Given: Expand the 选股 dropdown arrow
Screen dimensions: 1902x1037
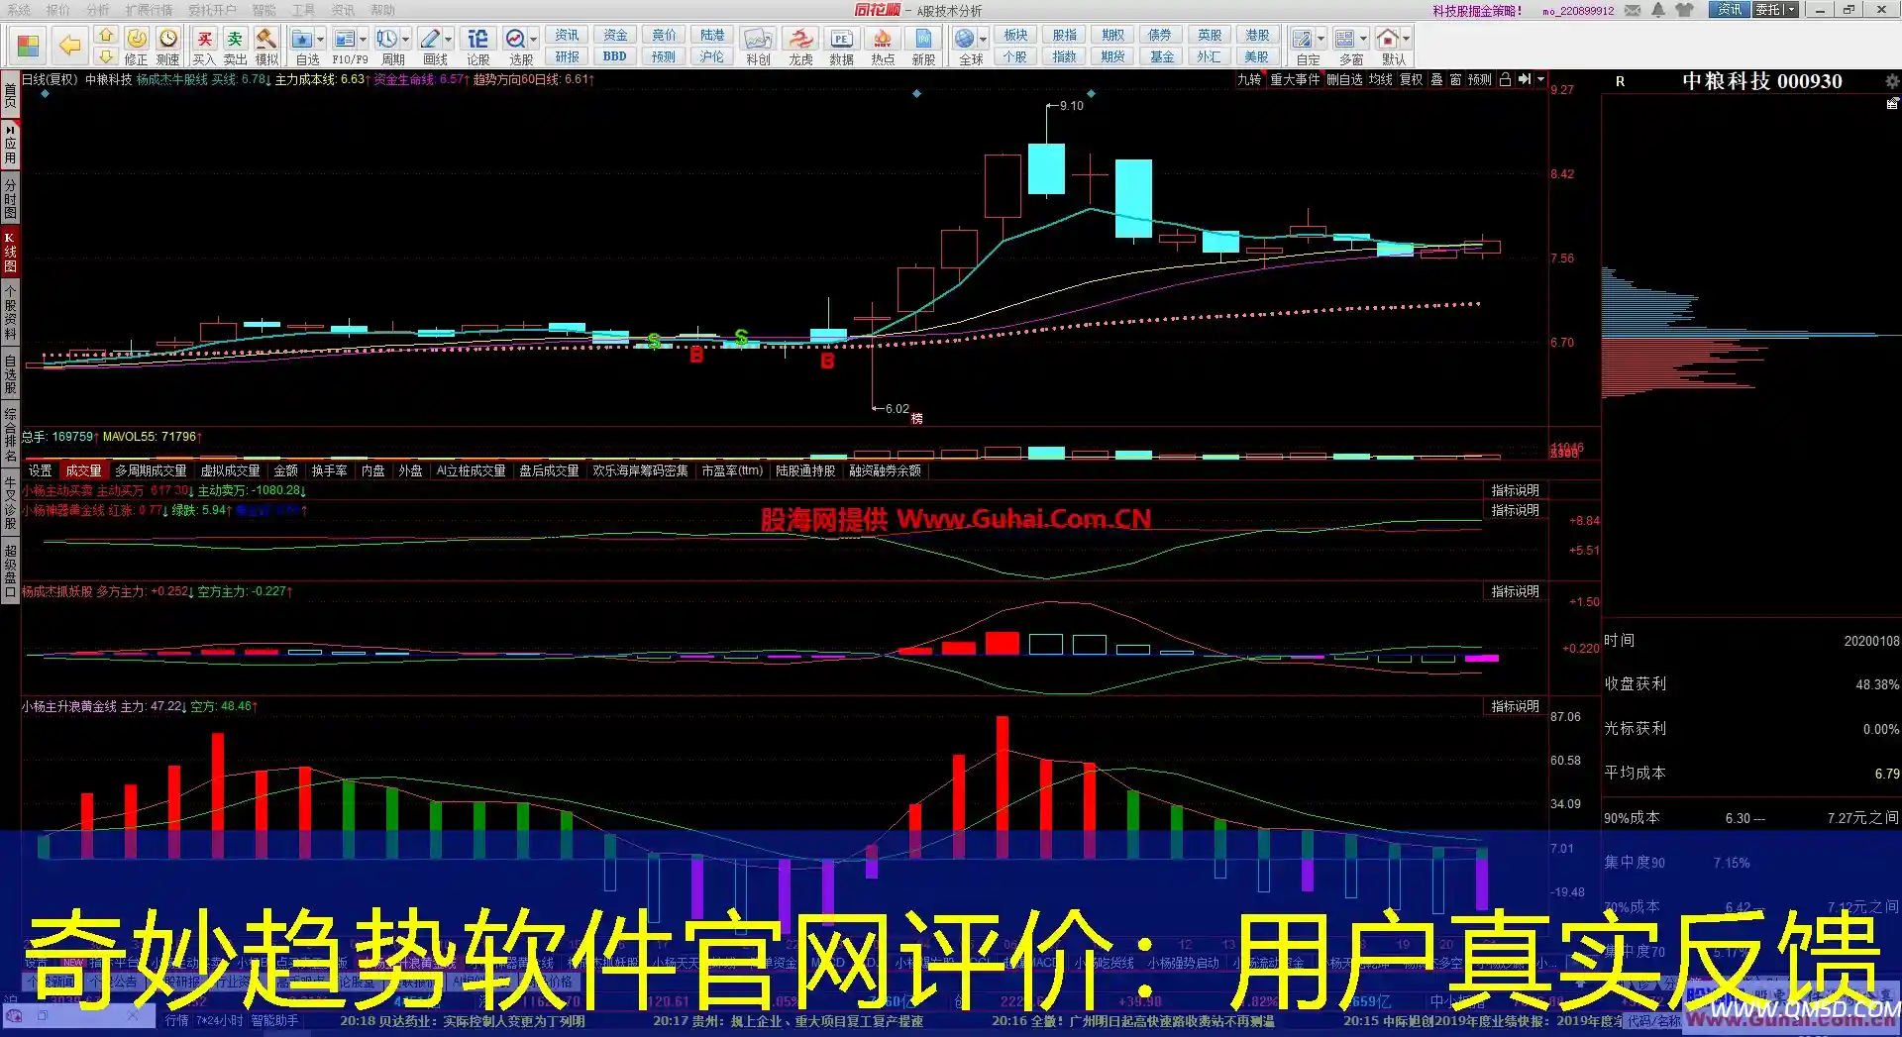Looking at the screenshot, I should (534, 40).
